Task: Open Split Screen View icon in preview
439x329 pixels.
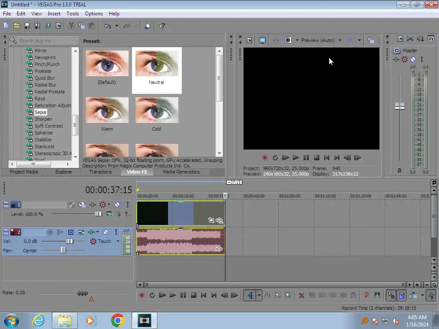Action: pos(288,40)
